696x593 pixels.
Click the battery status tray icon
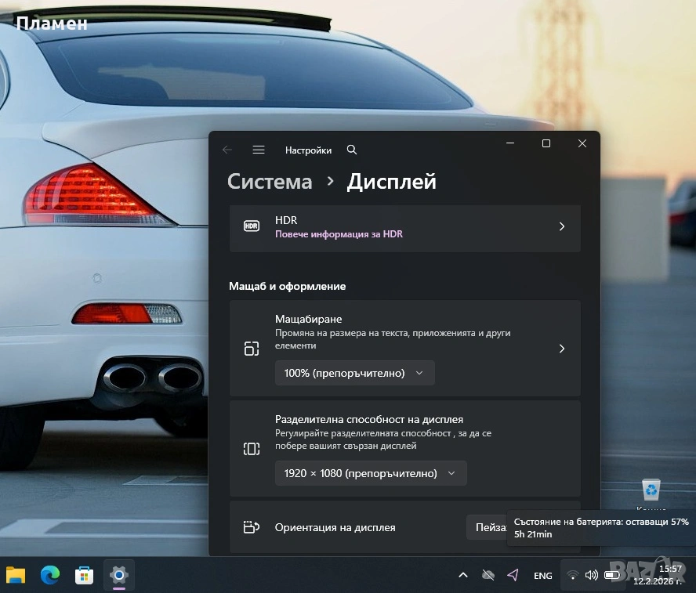(612, 575)
